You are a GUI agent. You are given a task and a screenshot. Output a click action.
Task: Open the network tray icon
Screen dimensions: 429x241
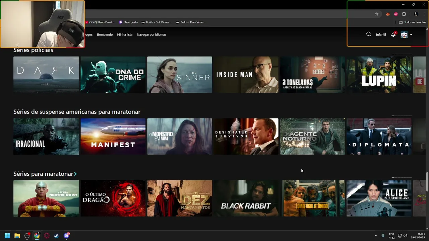coord(400,236)
